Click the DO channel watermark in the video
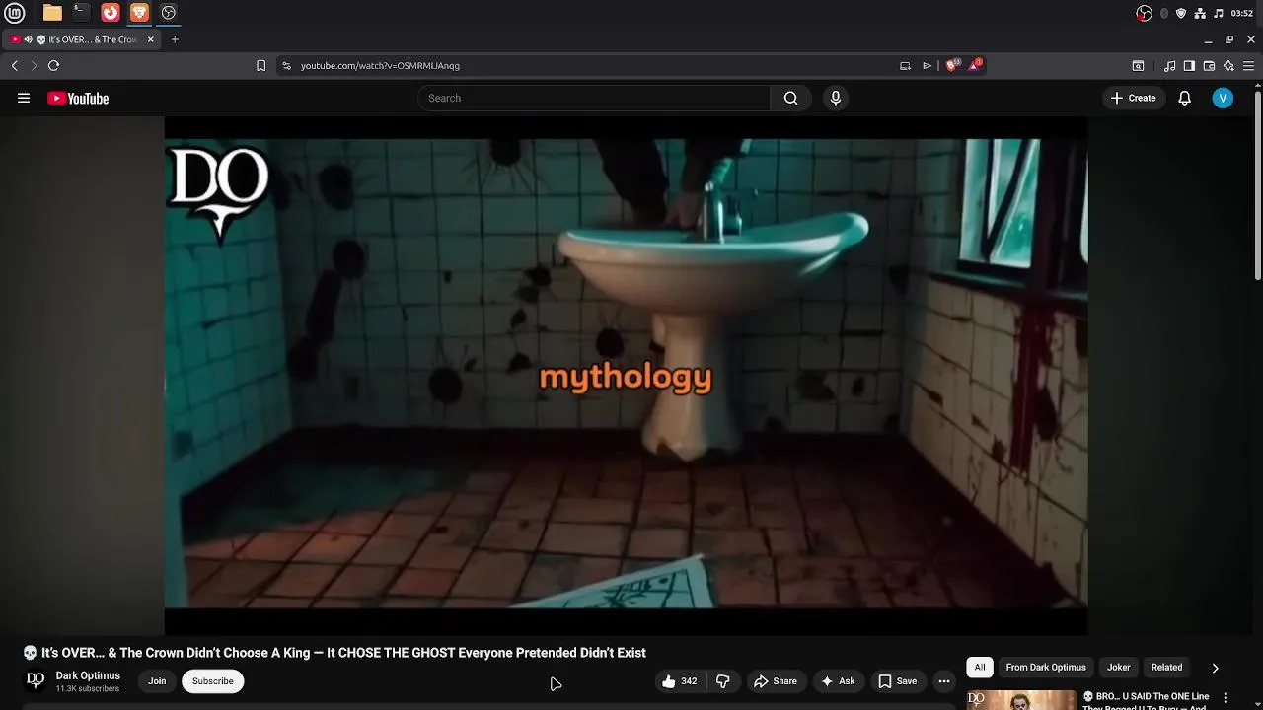The image size is (1263, 710). coord(218,193)
